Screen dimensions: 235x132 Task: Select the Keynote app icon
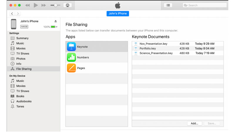pos(71,47)
